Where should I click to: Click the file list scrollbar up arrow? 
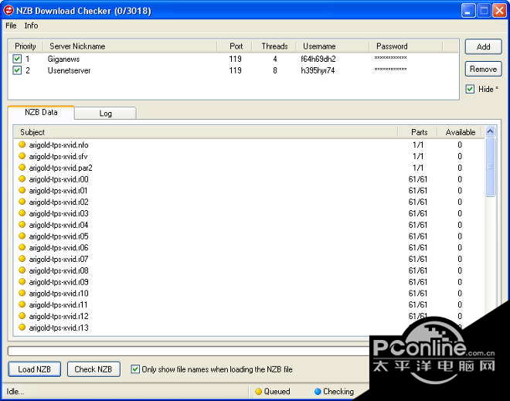pos(490,131)
